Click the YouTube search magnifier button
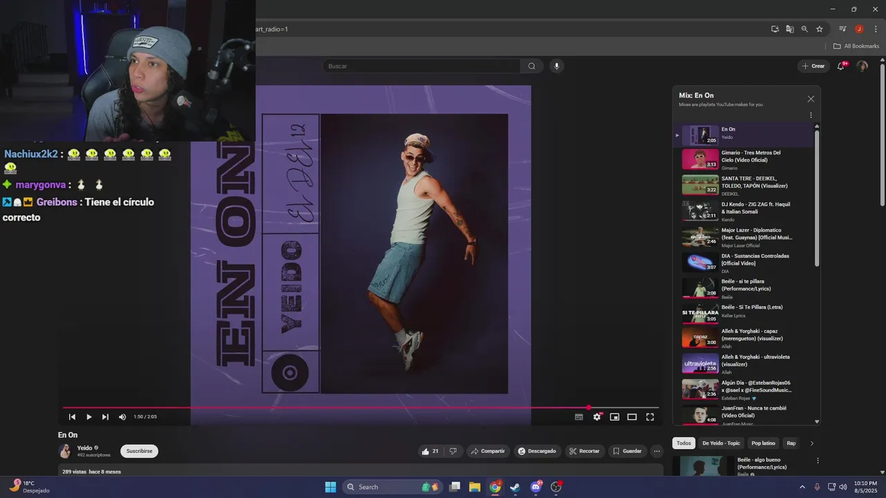The width and height of the screenshot is (886, 498). click(532, 66)
